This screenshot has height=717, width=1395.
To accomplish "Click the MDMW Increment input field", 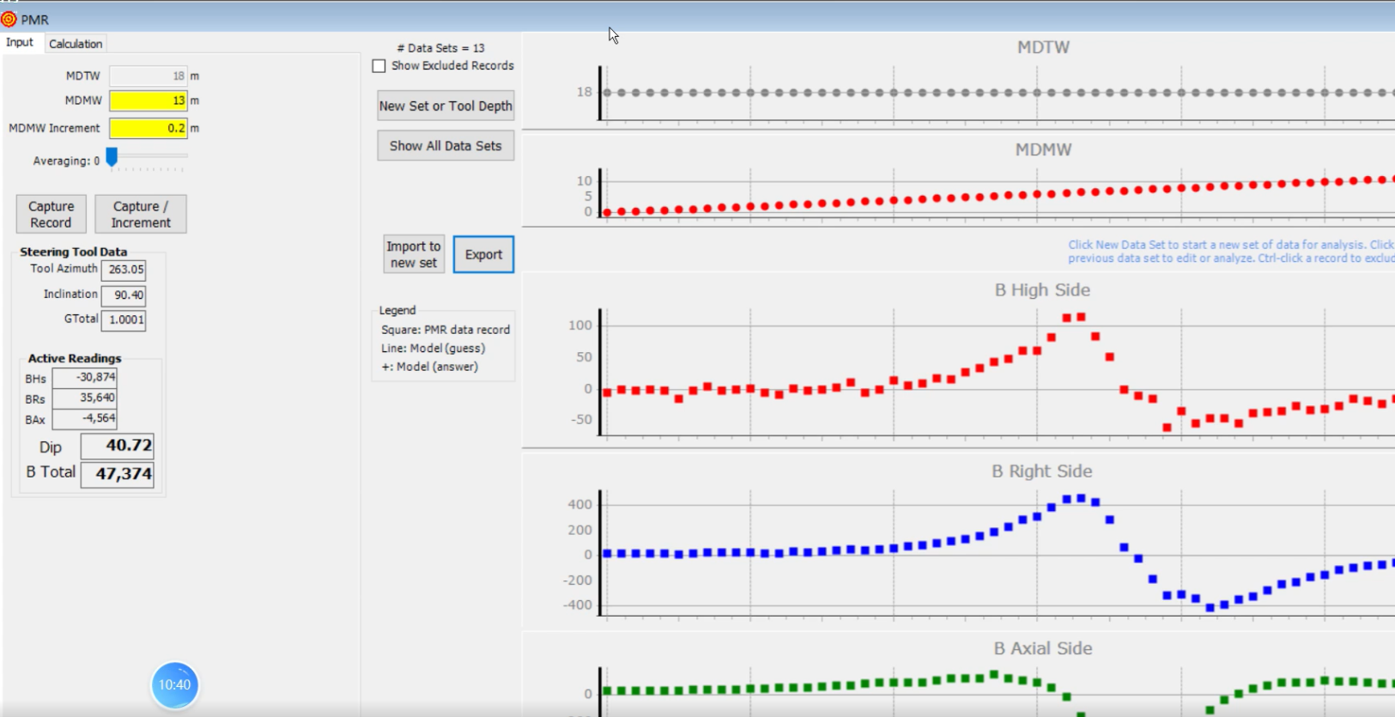I will 148,128.
